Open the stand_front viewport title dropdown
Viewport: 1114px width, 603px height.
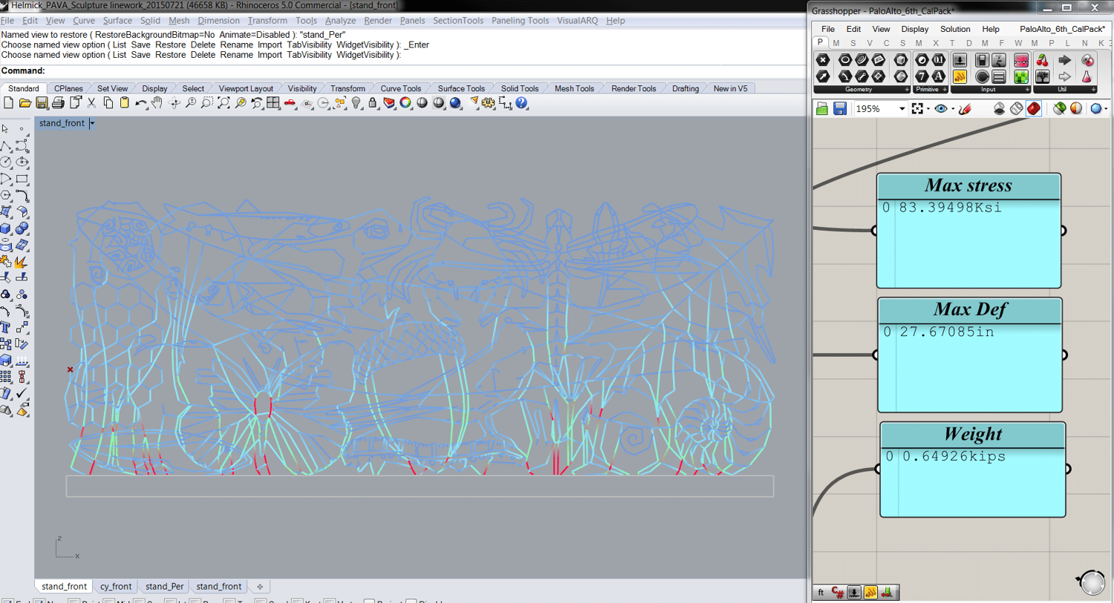pos(92,123)
